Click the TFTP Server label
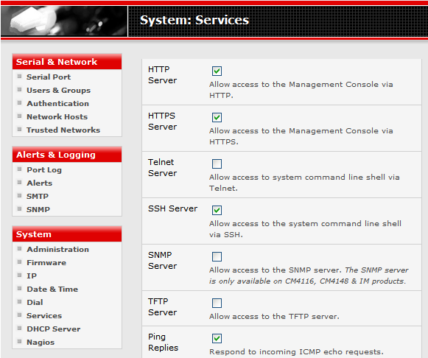 (x=162, y=306)
